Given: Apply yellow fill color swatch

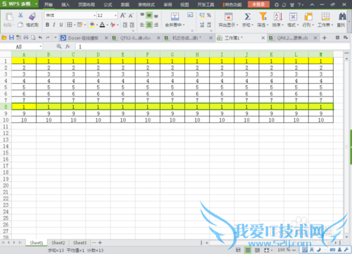Looking at the screenshot, I should coord(92,25).
